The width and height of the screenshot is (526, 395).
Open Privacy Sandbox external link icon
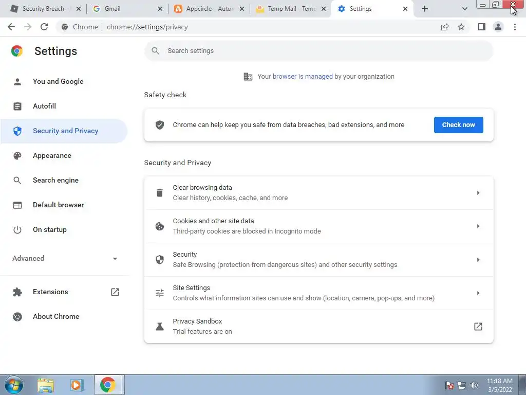[478, 327]
